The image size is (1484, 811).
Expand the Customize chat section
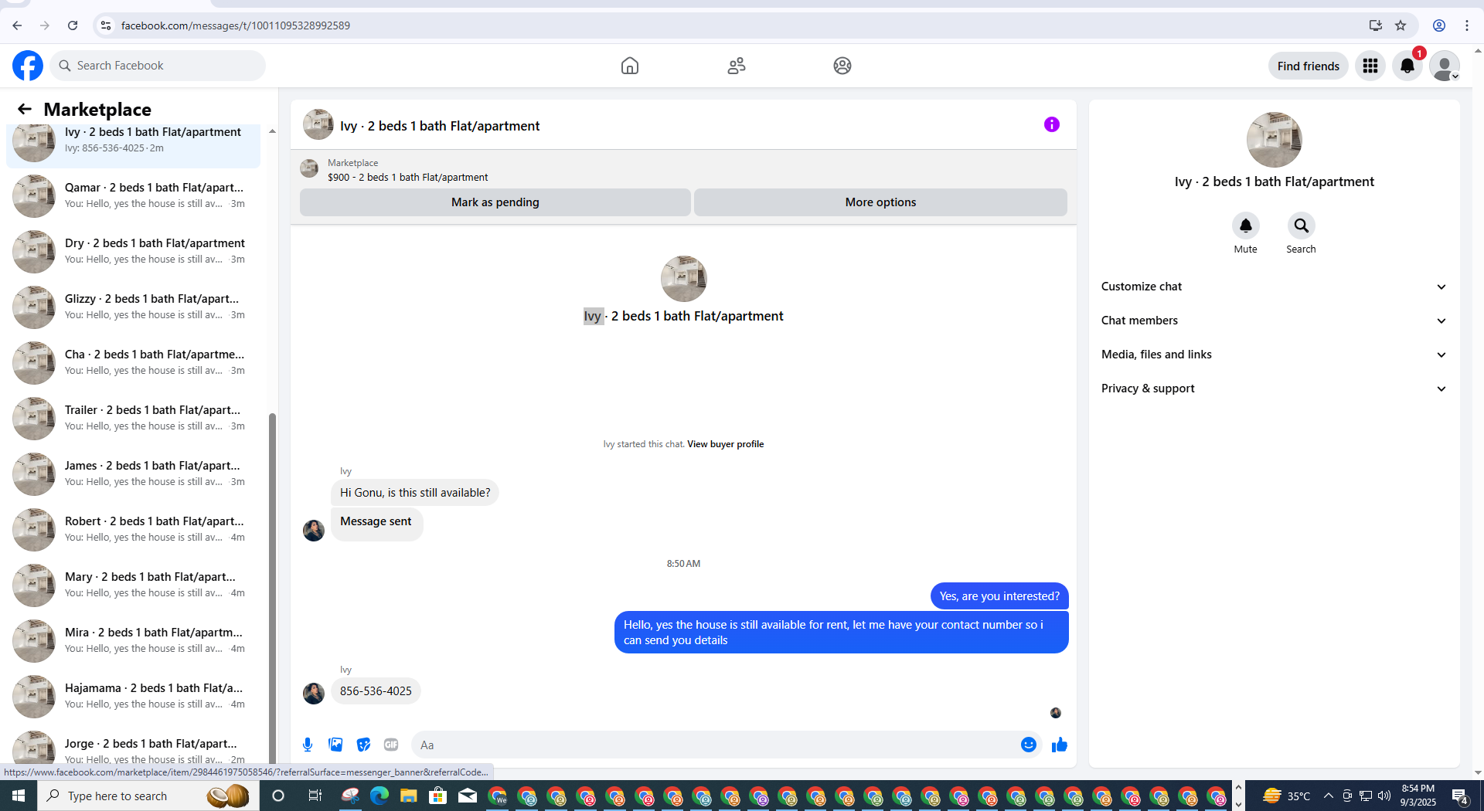coord(1274,287)
